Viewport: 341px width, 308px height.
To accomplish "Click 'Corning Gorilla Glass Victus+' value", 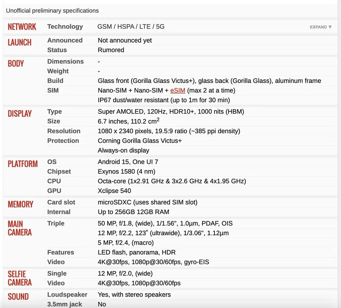I will click(x=140, y=141).
